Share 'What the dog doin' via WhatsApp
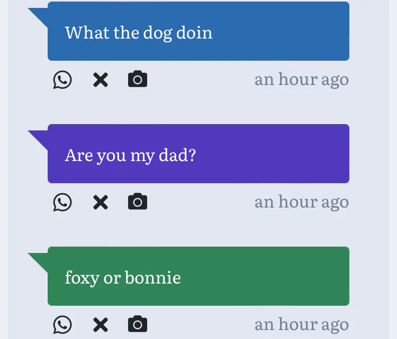 click(x=62, y=80)
